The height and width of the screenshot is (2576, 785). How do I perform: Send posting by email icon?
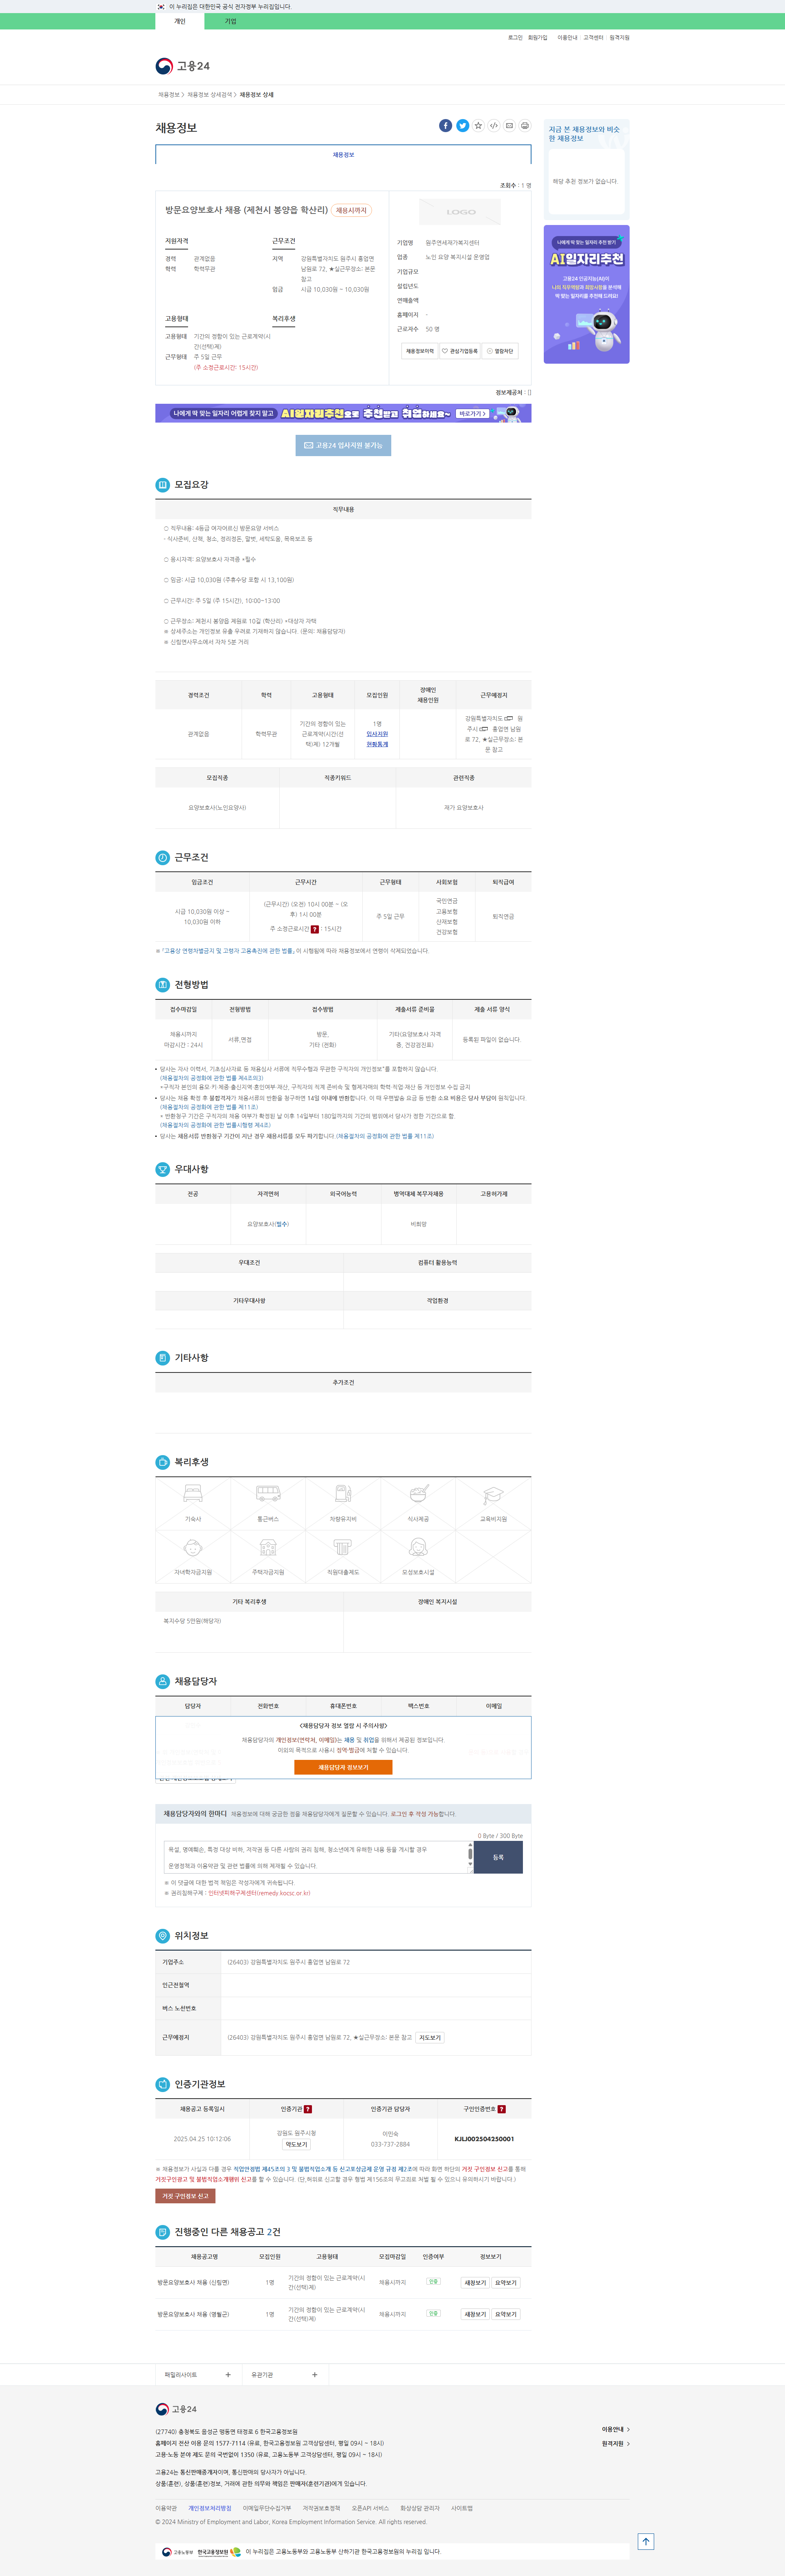tap(509, 125)
